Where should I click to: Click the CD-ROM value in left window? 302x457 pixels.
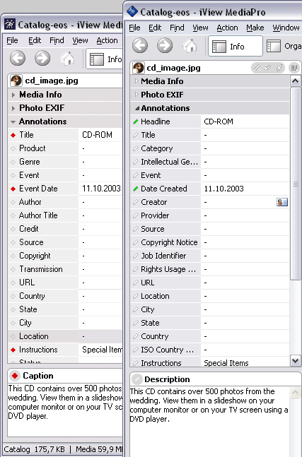point(97,135)
